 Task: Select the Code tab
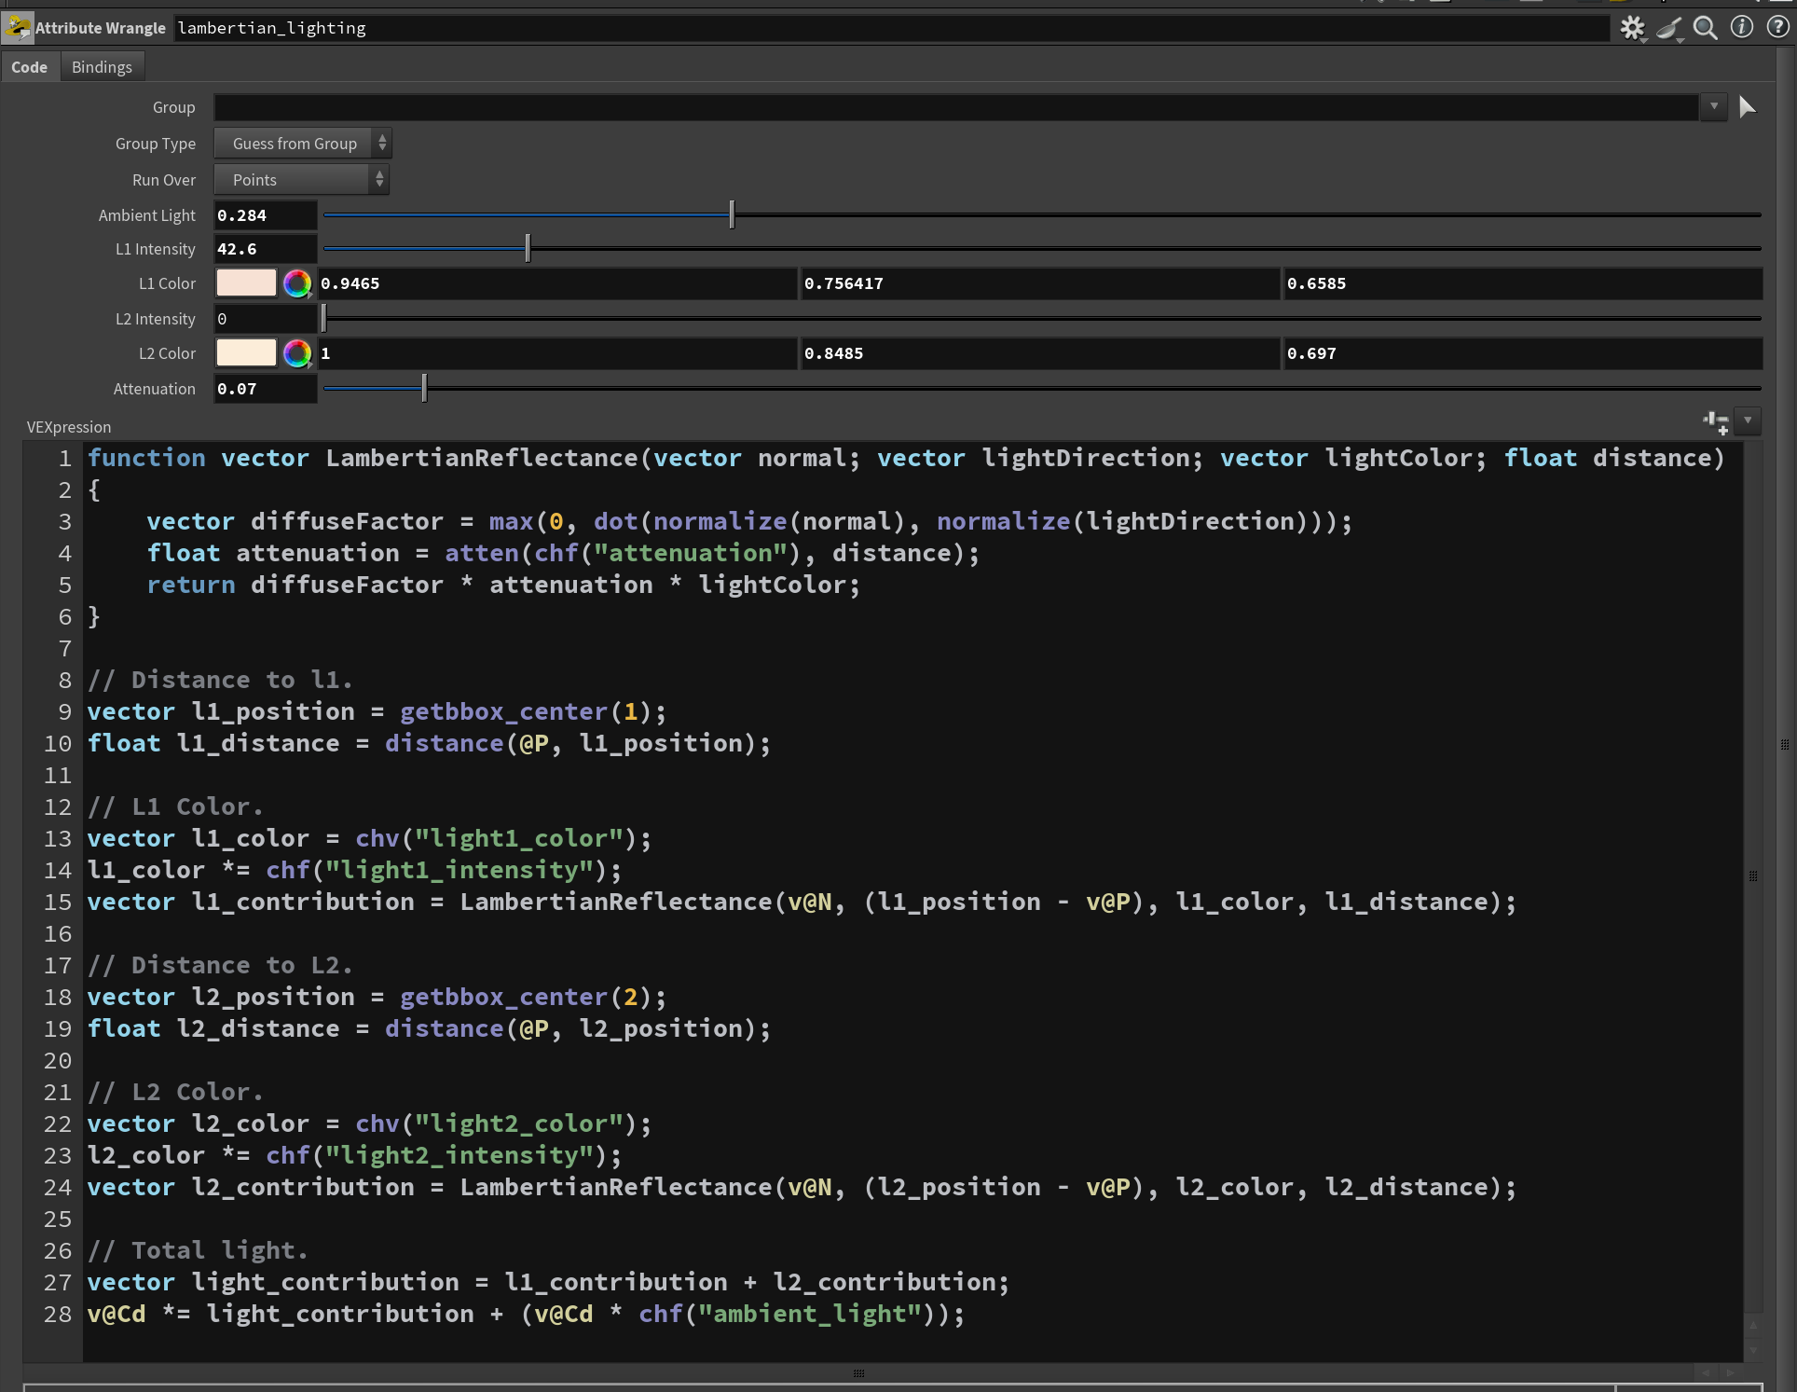tap(29, 67)
